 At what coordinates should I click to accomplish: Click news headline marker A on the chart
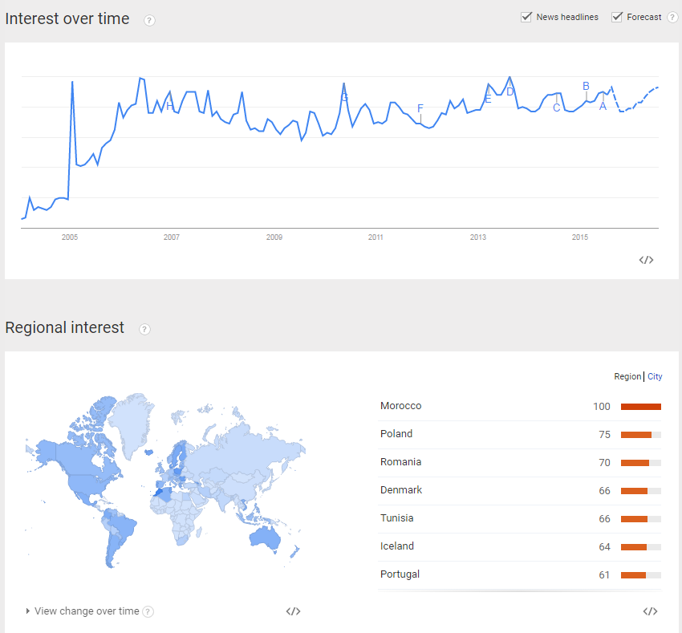coord(603,106)
